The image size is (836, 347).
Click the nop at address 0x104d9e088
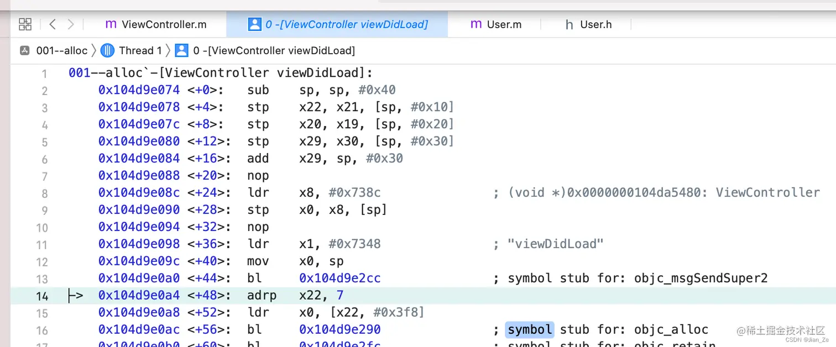pyautogui.click(x=258, y=176)
